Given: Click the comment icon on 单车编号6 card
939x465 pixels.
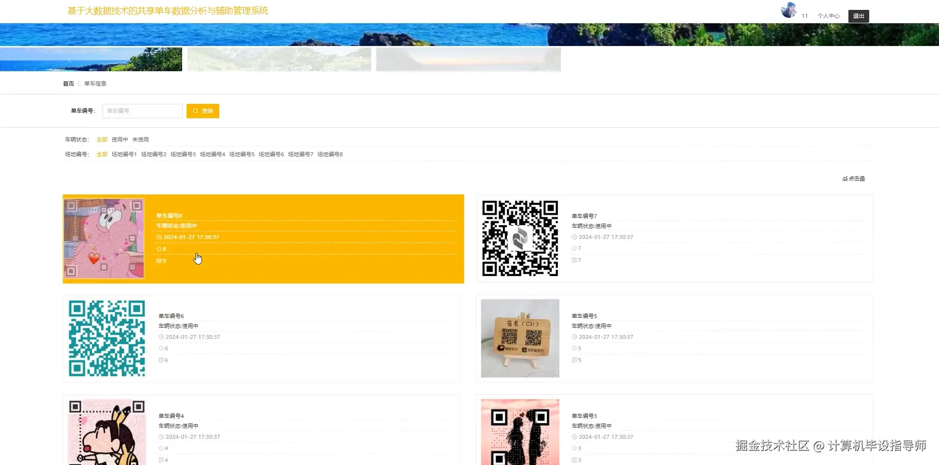Looking at the screenshot, I should (x=161, y=360).
